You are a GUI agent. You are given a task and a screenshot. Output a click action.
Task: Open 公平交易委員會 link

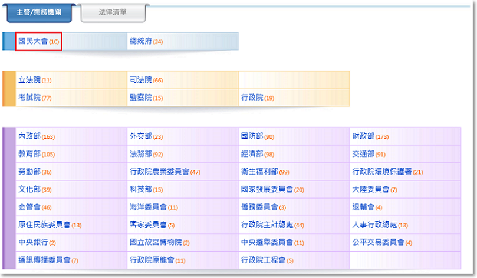378,242
